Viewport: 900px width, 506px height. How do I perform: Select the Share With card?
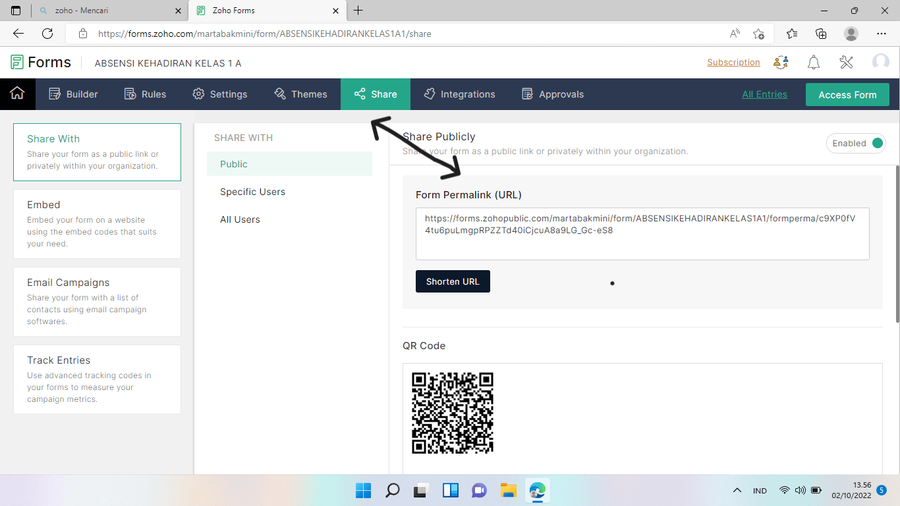pos(97,152)
